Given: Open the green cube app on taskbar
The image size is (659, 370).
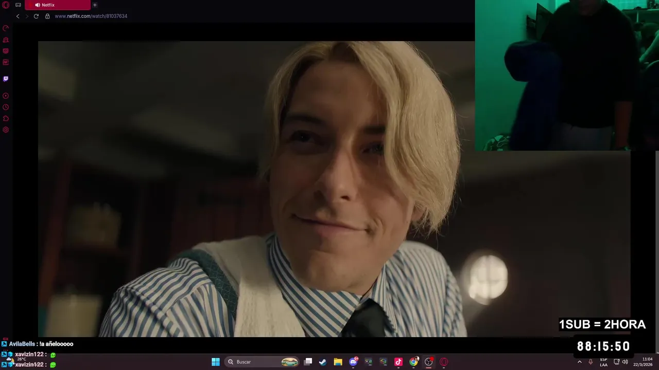Looking at the screenshot, I should [383, 362].
